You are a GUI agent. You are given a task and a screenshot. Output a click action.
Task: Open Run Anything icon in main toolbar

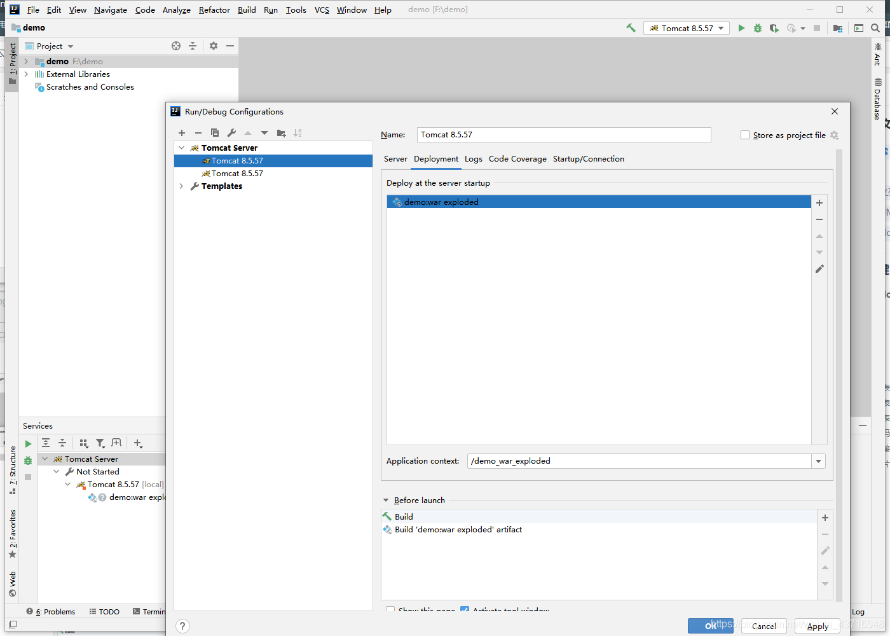point(859,28)
